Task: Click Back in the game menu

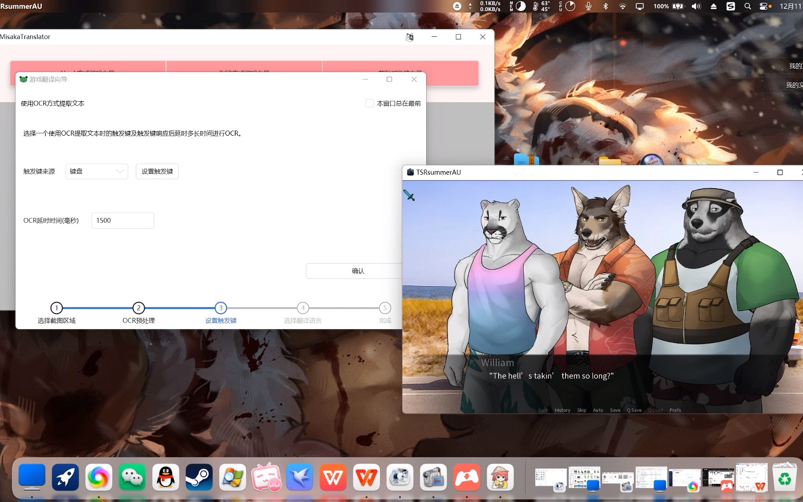Action: [x=543, y=410]
